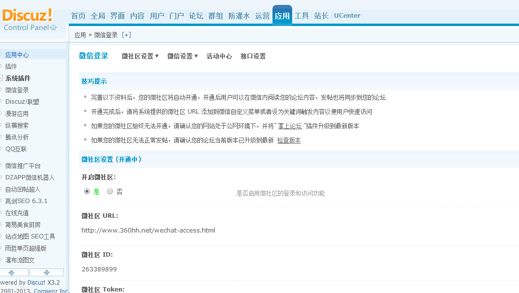Click the 应用 breadcrumb
519x293 pixels.
tap(80, 35)
